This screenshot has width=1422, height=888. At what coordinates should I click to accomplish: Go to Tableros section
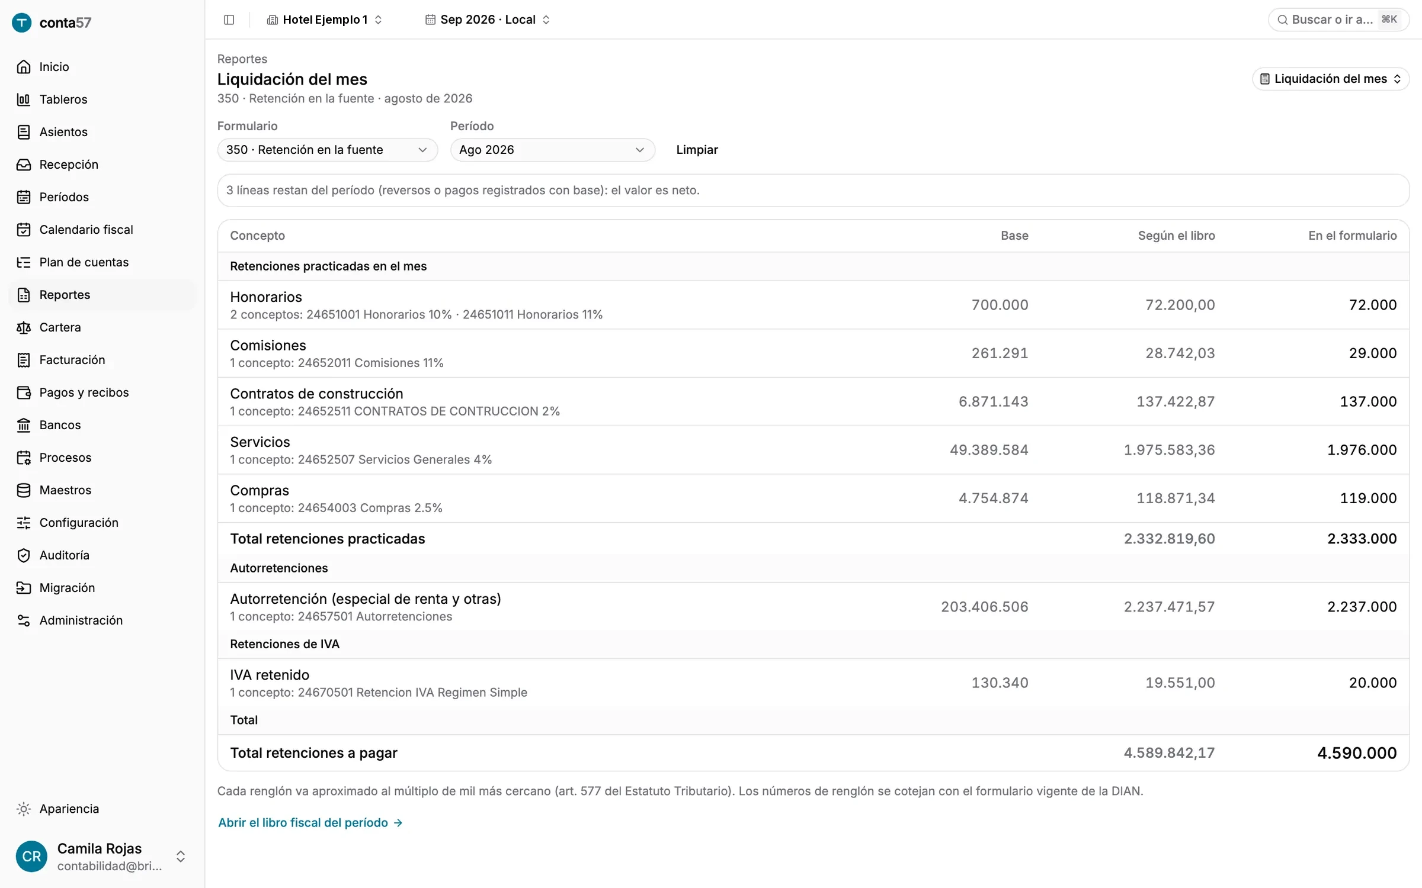(102, 99)
